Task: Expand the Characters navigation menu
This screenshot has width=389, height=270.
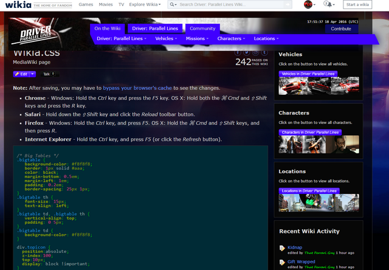Action: pyautogui.click(x=231, y=38)
